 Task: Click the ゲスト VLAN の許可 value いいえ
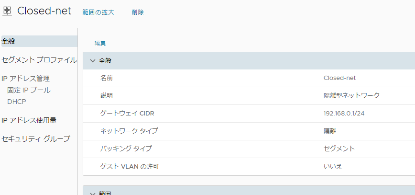(x=333, y=167)
